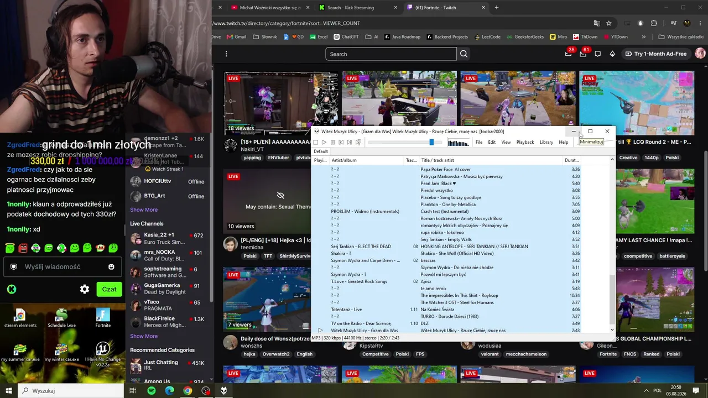Open the foobar2000 Edit menu
This screenshot has height=398, width=708.
point(492,143)
